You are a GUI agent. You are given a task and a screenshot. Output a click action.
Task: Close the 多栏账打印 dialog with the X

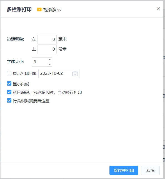[x=158, y=9]
